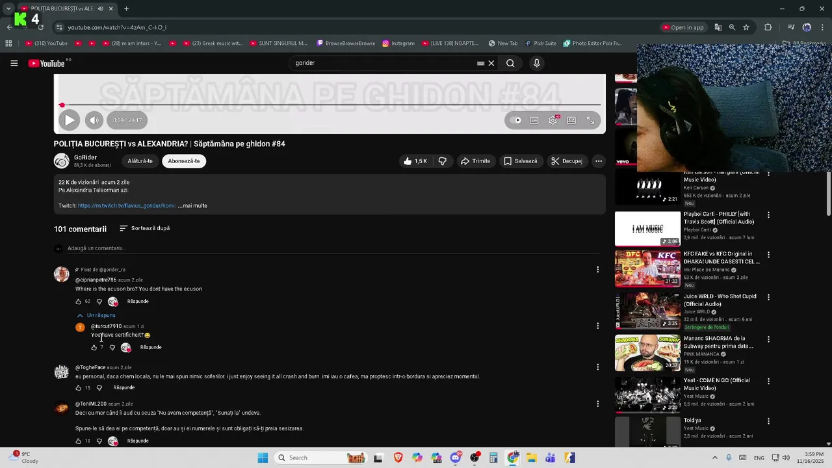Image resolution: width=832 pixels, height=468 pixels.
Task: Open the Decupaj clip button
Action: (567, 161)
